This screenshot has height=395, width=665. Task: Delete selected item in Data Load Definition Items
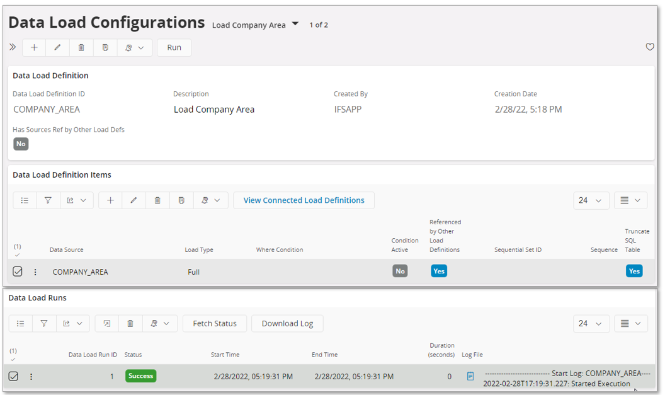157,200
